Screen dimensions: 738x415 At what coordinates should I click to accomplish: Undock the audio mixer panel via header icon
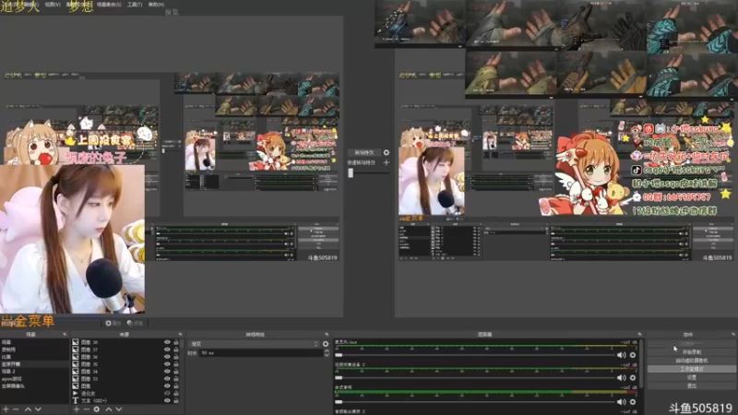click(x=639, y=334)
